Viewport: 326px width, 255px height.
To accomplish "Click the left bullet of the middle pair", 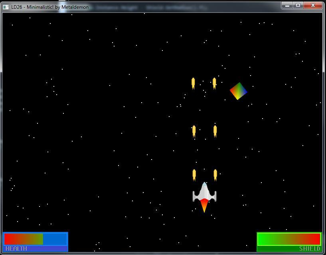I will (194, 131).
